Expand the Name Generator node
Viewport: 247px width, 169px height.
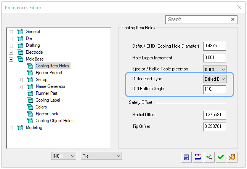click(21, 87)
